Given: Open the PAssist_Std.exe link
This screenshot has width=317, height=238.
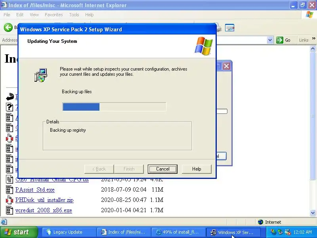Looking at the screenshot, I should tap(35, 190).
